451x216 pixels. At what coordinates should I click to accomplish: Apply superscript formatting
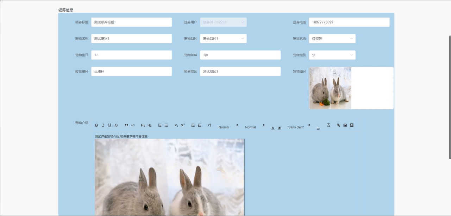tap(183, 125)
